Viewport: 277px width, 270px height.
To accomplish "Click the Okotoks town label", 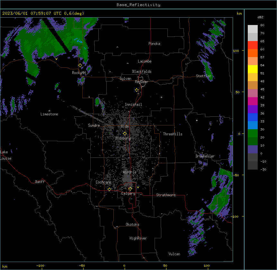I will tap(132, 224).
